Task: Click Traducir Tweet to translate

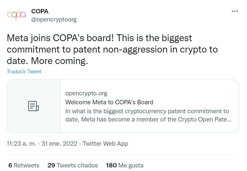Action: pyautogui.click(x=24, y=72)
